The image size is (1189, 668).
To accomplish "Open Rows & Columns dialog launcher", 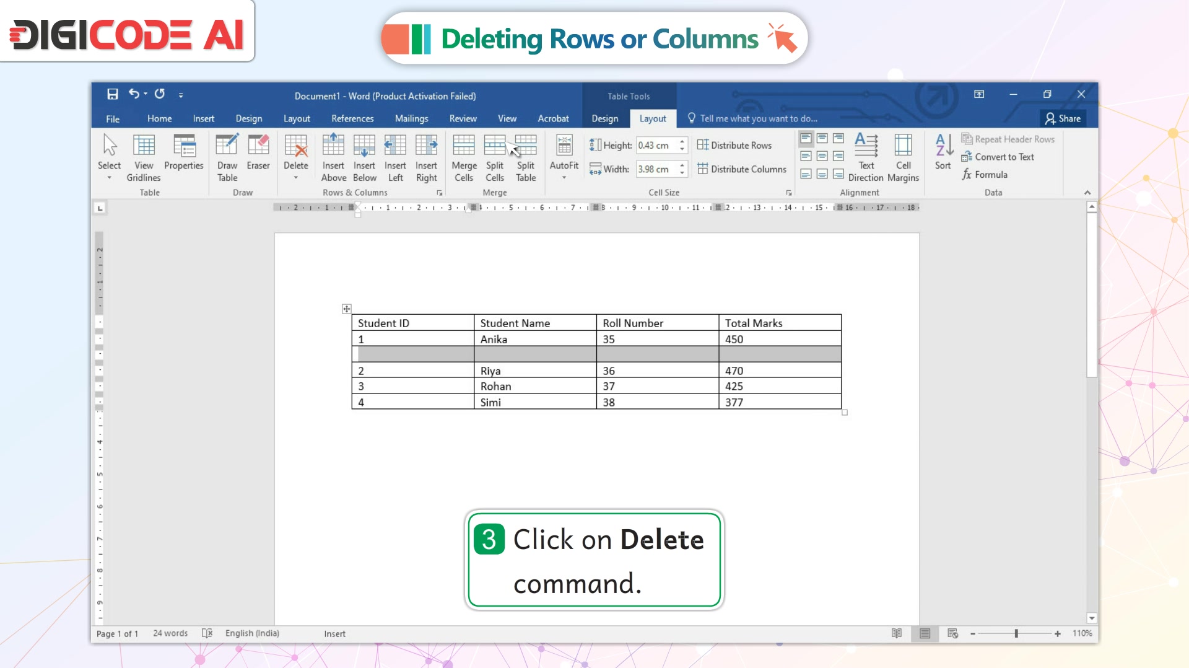I will 440,193.
